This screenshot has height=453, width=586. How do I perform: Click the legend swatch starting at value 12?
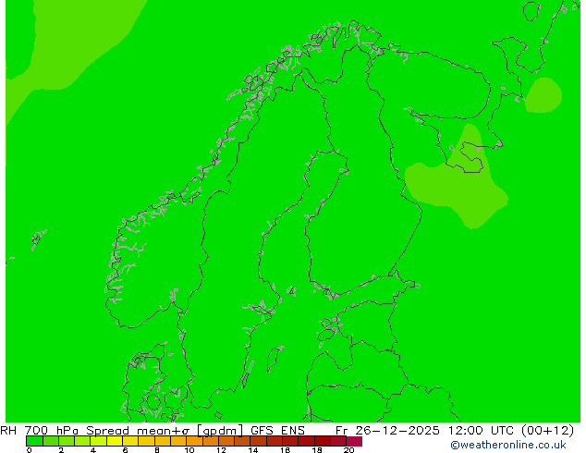226,441
